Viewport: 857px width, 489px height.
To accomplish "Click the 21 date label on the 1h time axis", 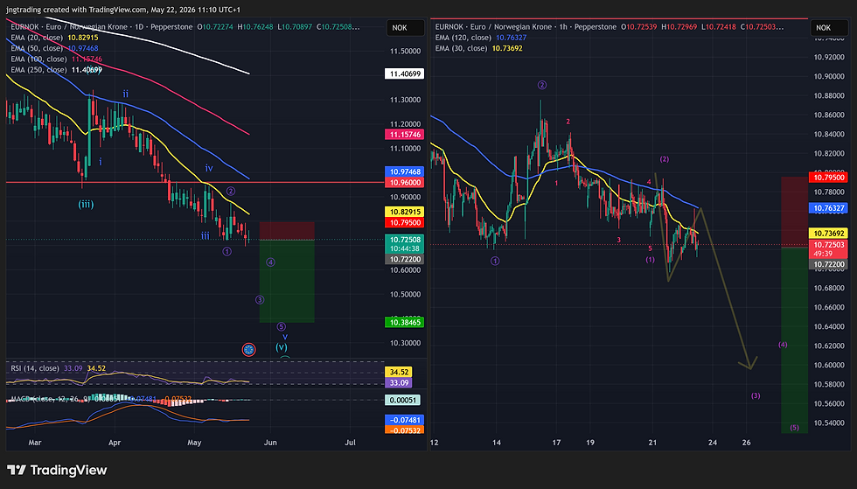I will click(652, 443).
